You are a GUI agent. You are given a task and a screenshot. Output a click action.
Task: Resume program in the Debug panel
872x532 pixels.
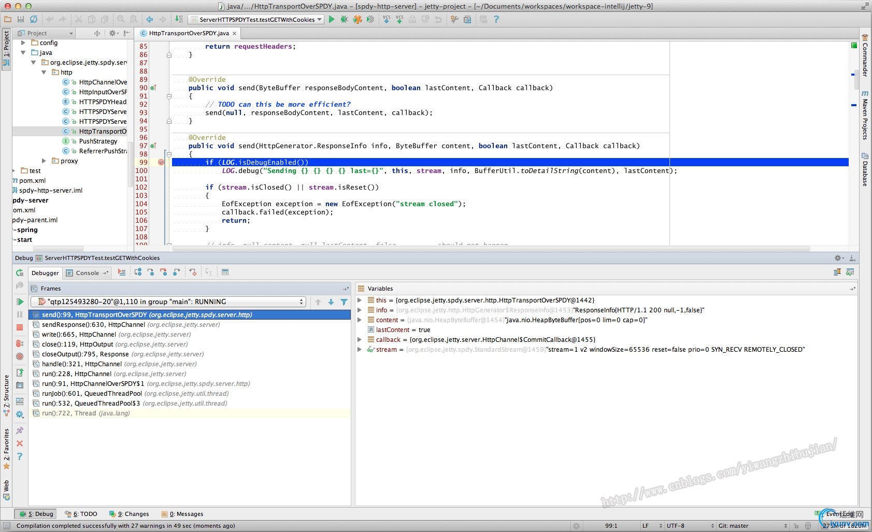[x=20, y=301]
